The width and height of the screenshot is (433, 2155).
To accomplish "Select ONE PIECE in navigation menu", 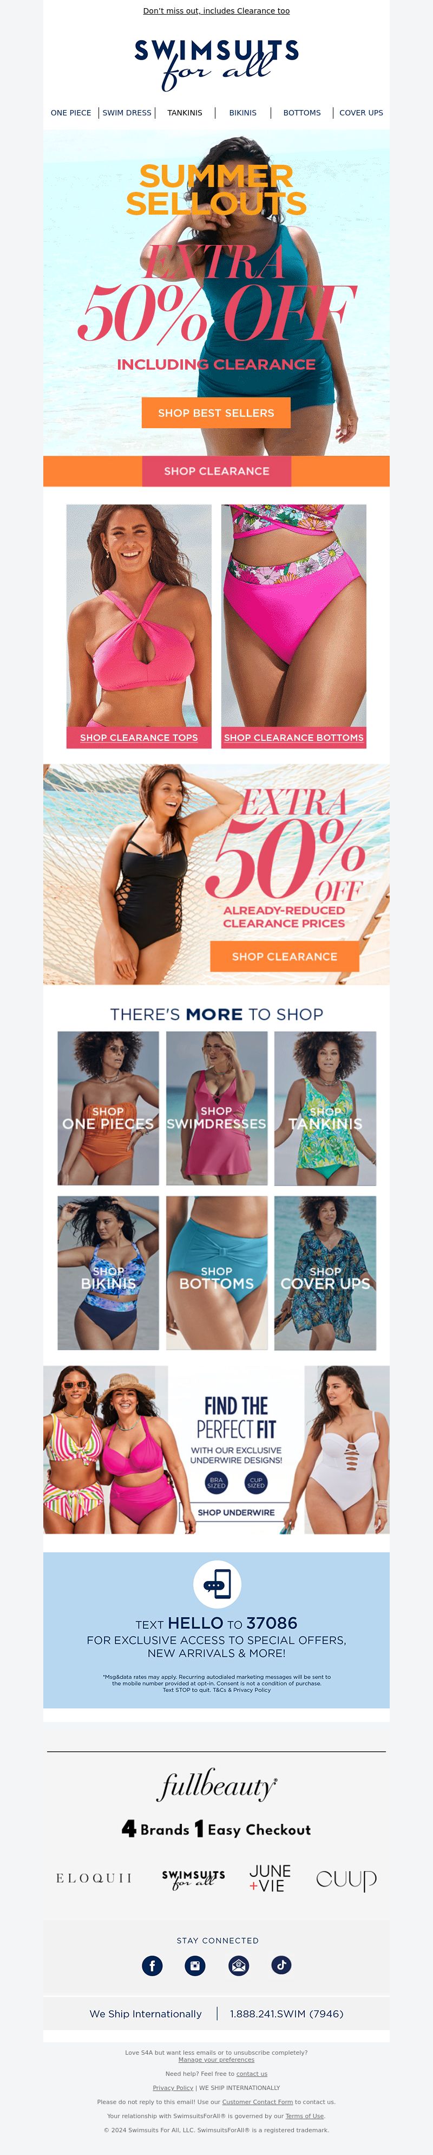I will pyautogui.click(x=71, y=113).
